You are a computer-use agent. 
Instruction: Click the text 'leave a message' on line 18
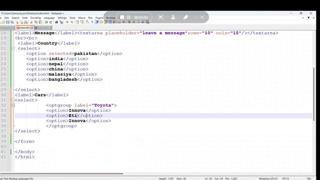click(x=163, y=33)
